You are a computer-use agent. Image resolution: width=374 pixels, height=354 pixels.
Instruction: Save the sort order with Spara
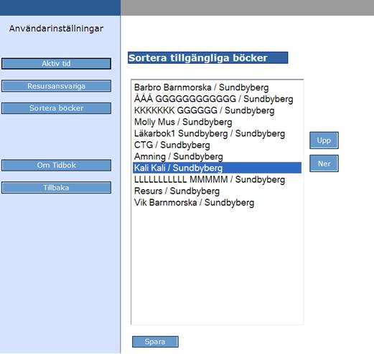[x=155, y=342]
